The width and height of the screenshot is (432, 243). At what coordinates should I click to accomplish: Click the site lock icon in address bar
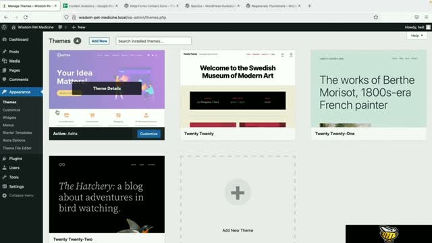tap(74, 17)
